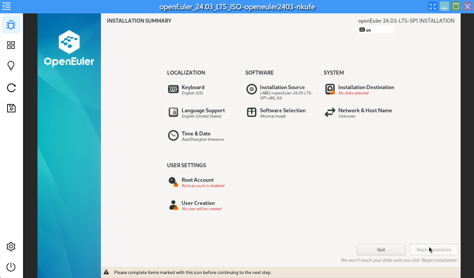474x278 pixels.
Task: Open the four-squares grid sidebar icon
Action: [11, 45]
